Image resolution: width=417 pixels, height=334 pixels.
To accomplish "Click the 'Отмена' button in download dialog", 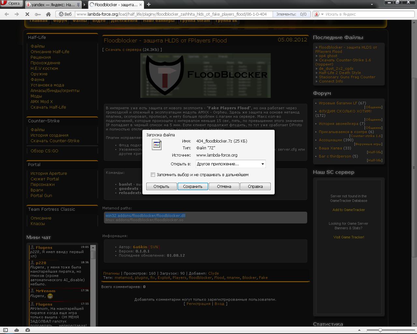I will pos(224,187).
